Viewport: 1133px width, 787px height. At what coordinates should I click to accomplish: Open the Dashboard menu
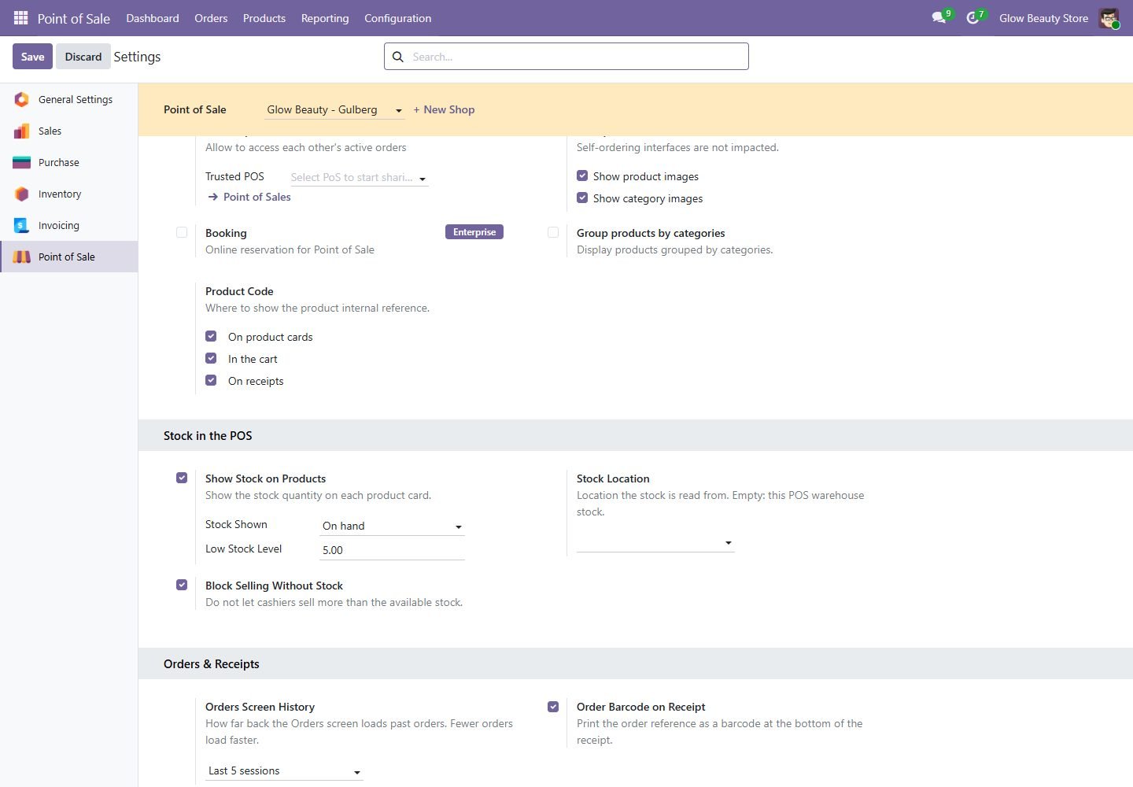click(x=153, y=18)
